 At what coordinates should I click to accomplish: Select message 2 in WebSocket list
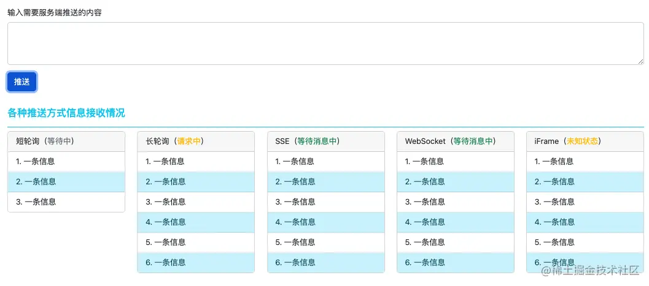tap(456, 182)
